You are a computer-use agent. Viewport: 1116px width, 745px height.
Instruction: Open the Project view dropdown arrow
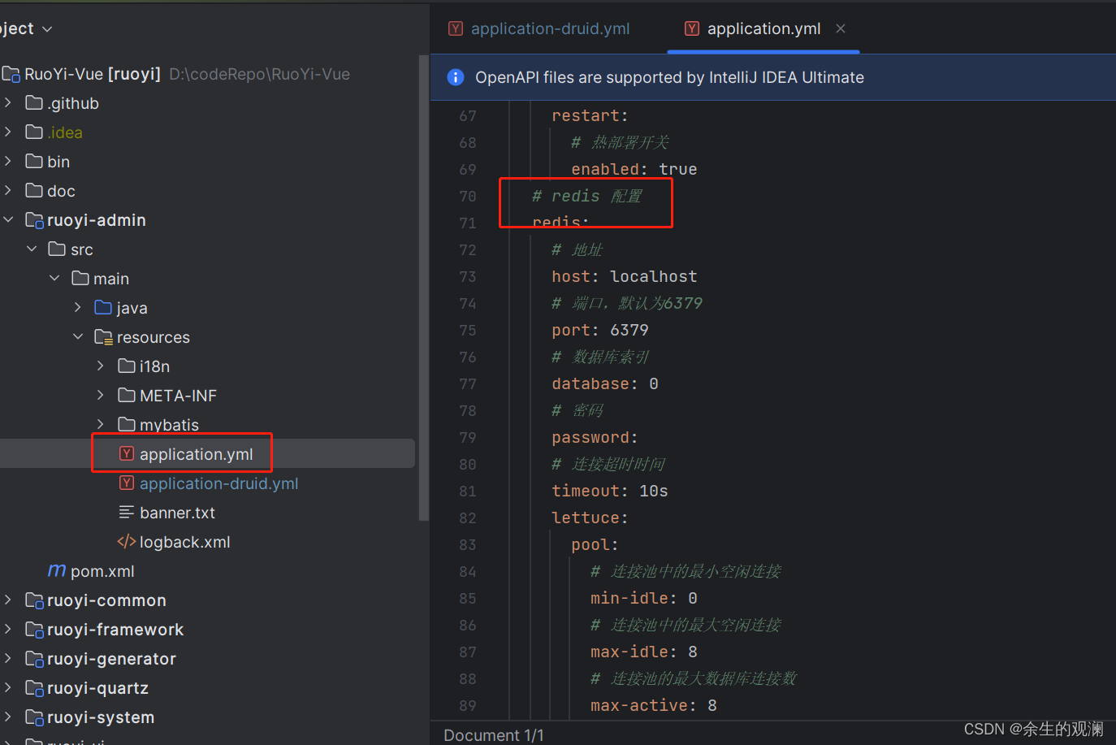coord(47,29)
